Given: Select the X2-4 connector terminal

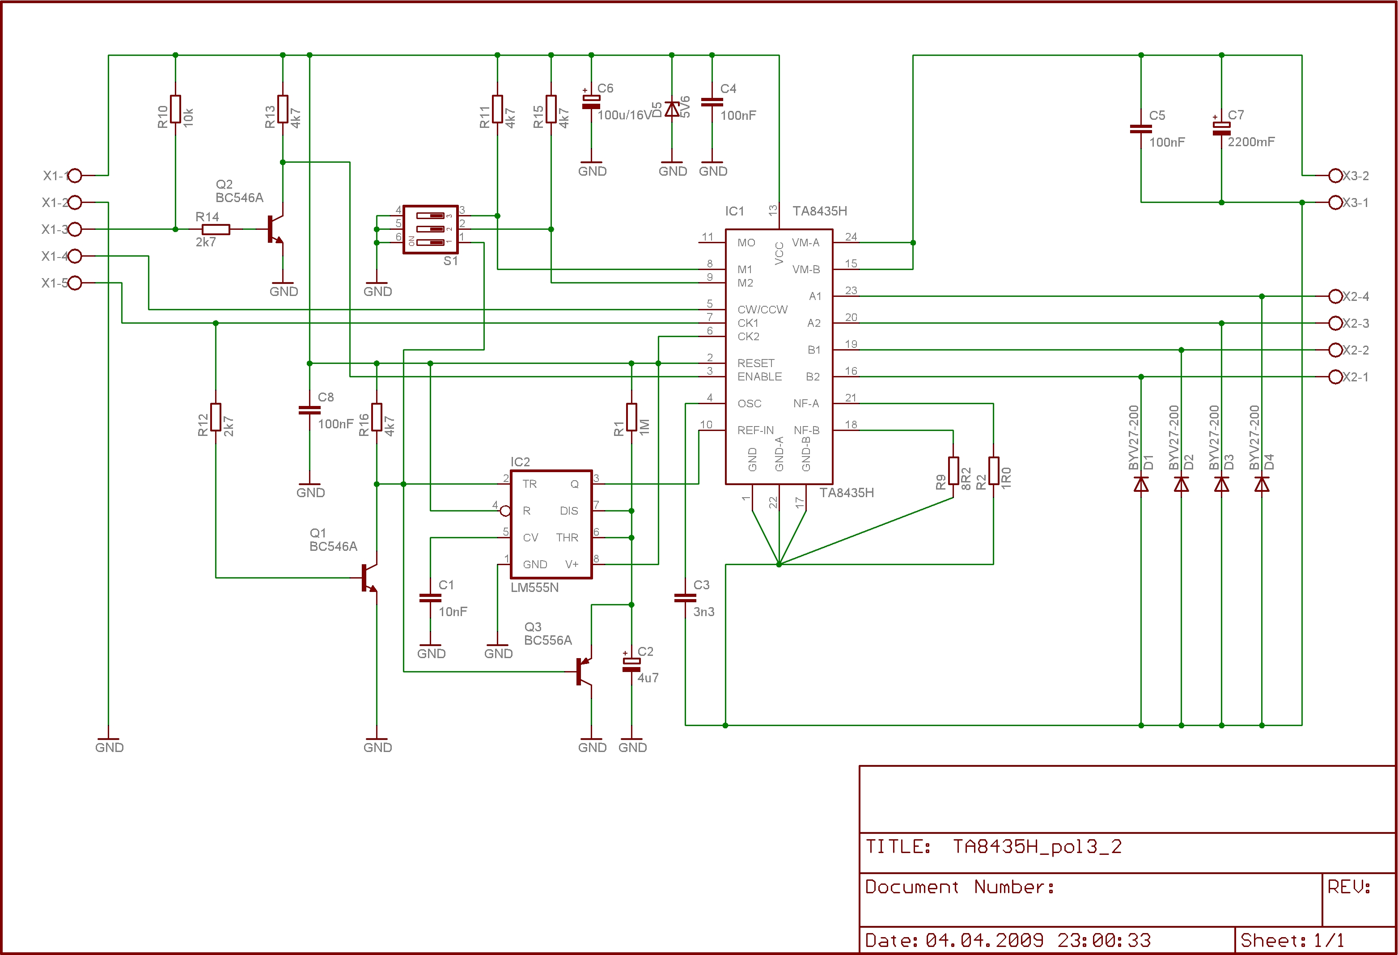Looking at the screenshot, I should pyautogui.click(x=1335, y=296).
